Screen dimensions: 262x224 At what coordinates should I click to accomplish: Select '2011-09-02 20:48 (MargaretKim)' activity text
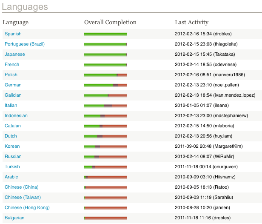coord(209,146)
